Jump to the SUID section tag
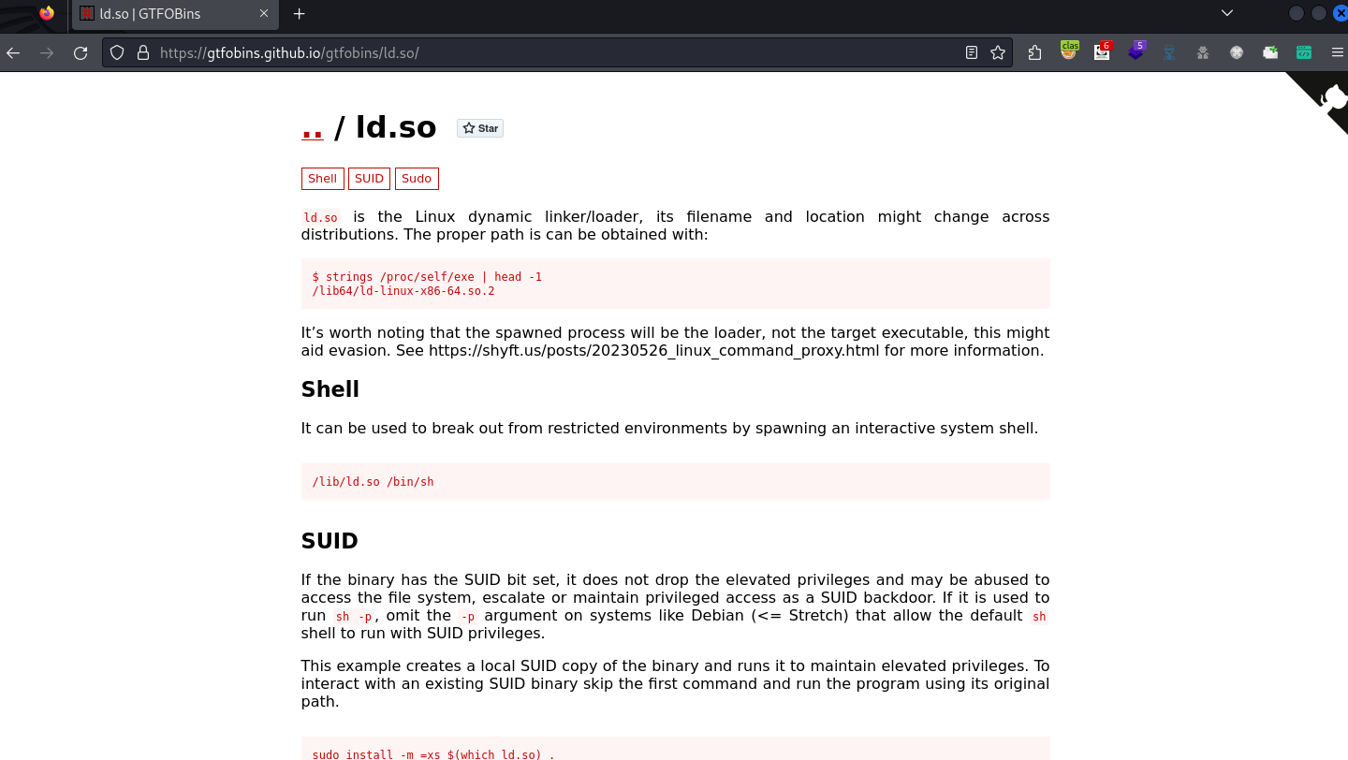Image resolution: width=1348 pixels, height=760 pixels. click(369, 179)
